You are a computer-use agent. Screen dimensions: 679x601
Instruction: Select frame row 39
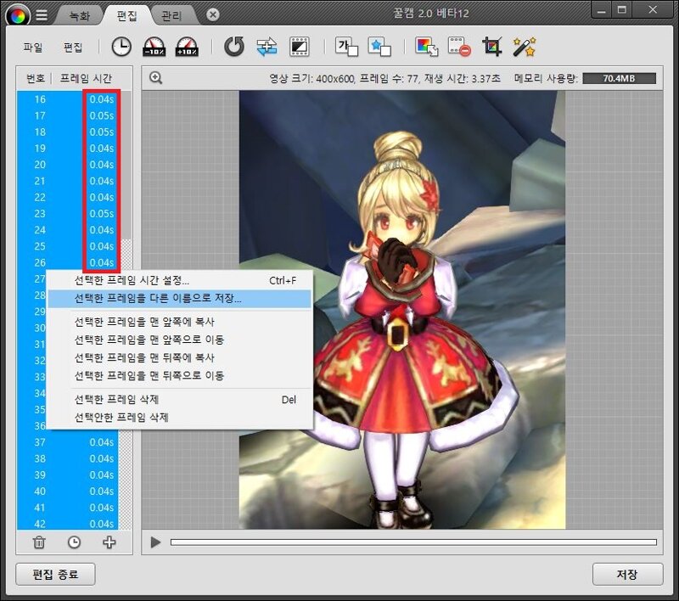coord(68,475)
